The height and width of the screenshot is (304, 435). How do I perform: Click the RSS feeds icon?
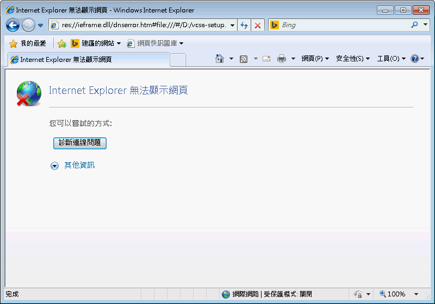click(243, 59)
